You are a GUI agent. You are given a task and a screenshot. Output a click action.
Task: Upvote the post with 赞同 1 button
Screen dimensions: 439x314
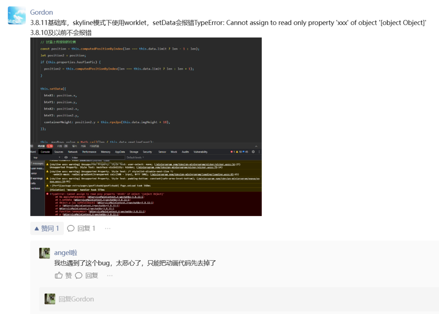pos(47,228)
